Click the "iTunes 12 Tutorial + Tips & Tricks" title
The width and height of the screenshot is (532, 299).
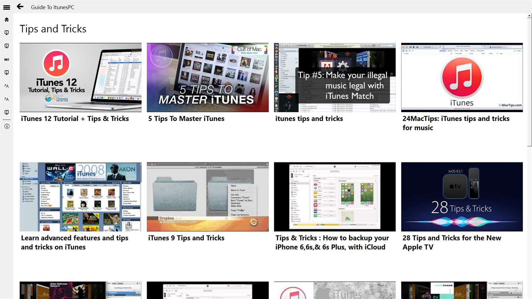point(75,118)
